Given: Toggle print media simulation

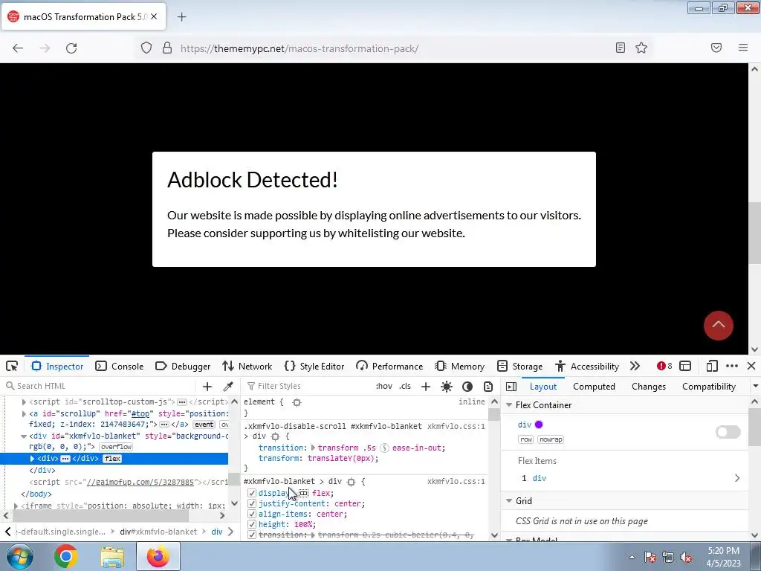Looking at the screenshot, I should pyautogui.click(x=488, y=386).
